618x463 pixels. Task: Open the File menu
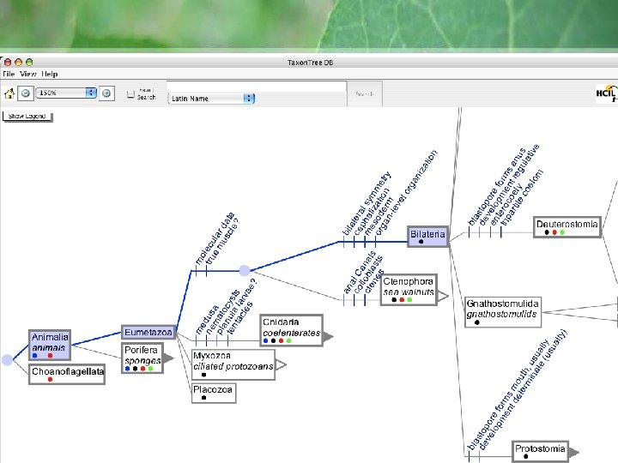pos(9,74)
